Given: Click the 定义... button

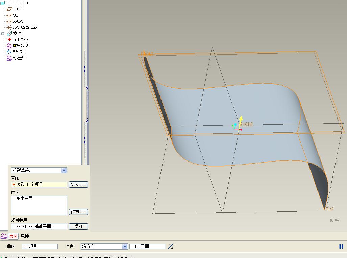Looking at the screenshot, I should click(78, 184).
